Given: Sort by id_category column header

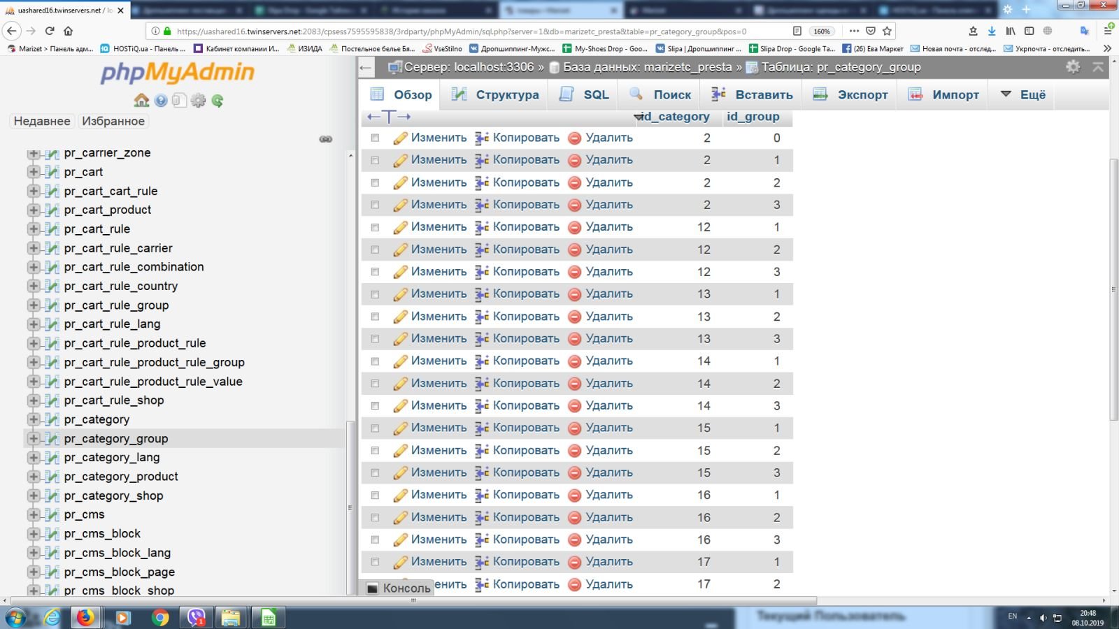Looking at the screenshot, I should [x=675, y=117].
